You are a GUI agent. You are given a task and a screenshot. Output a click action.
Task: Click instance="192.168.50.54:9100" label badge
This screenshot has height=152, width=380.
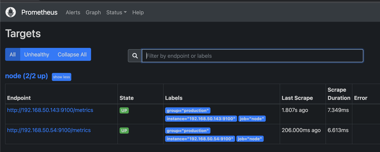pos(200,139)
